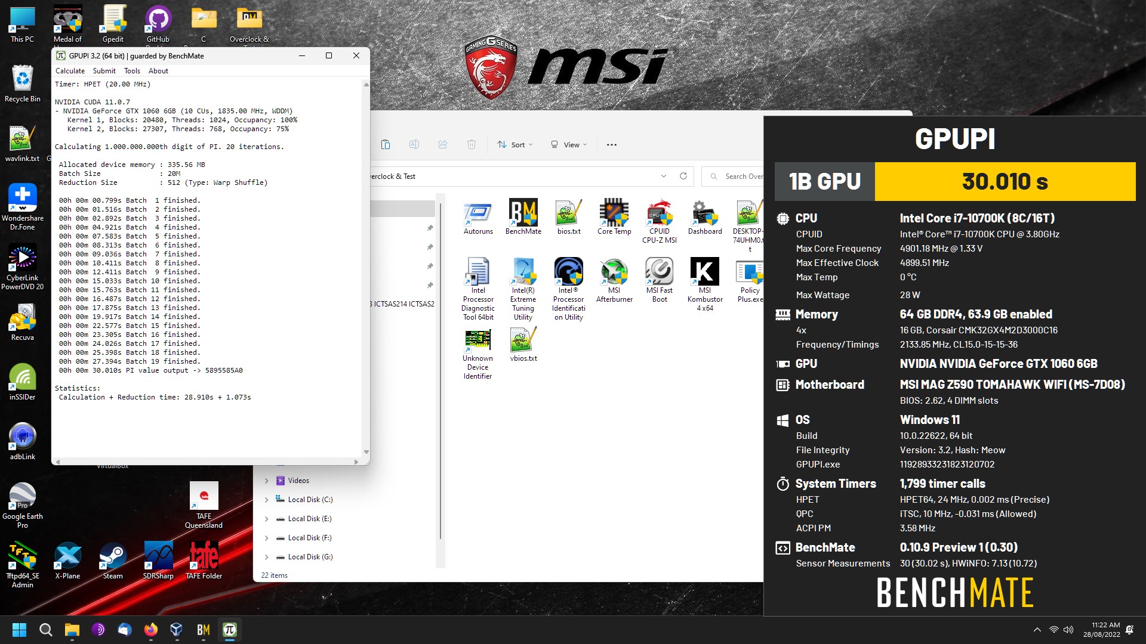Expand Local Disk (E:) tree node
This screenshot has width=1146, height=644.
[x=266, y=519]
